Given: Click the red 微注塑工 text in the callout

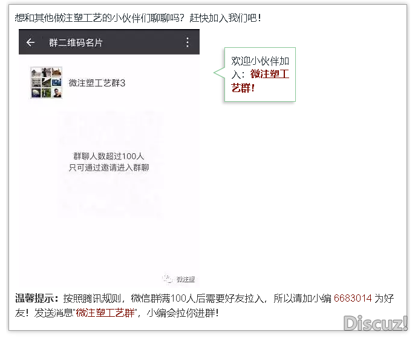Looking at the screenshot, I should pyautogui.click(x=270, y=74).
